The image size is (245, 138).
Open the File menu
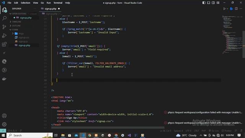9,3
